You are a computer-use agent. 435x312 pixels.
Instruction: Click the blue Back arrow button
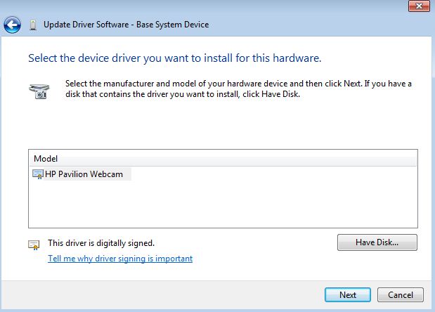(x=12, y=25)
